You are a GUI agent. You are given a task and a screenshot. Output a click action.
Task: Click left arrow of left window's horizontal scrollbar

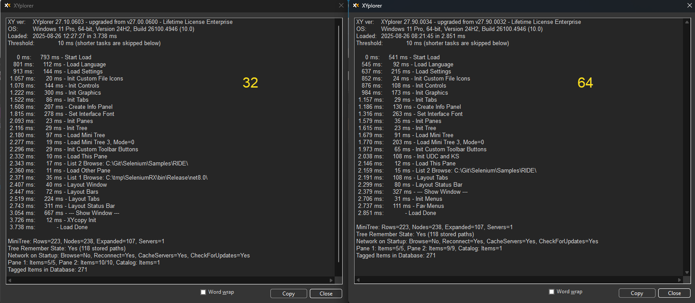(x=10, y=280)
